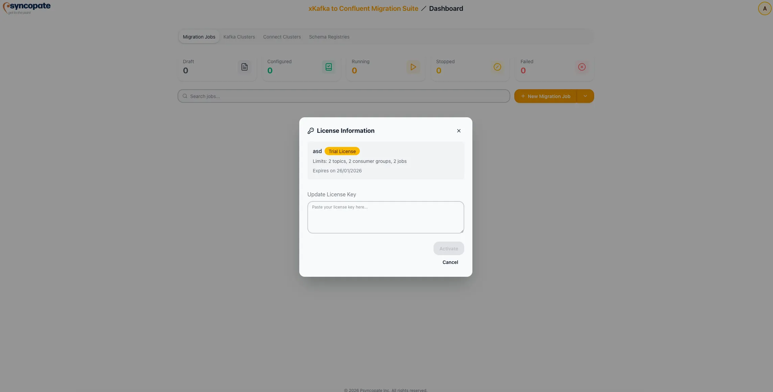This screenshot has width=773, height=392.
Task: Click the Syncopate logo
Action: 27,8
